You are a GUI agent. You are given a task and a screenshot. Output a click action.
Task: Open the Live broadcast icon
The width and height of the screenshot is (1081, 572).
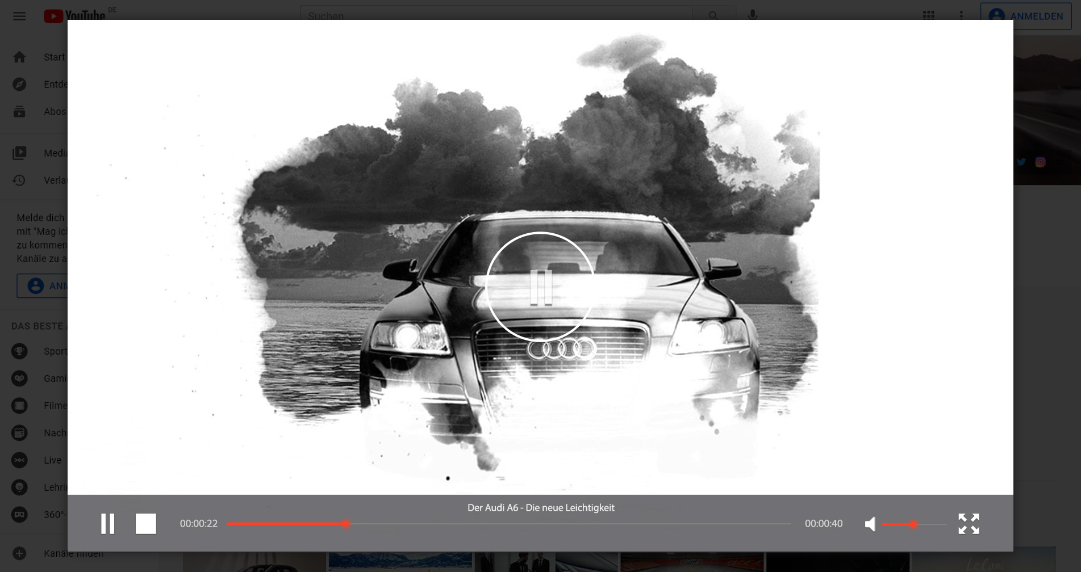19,460
